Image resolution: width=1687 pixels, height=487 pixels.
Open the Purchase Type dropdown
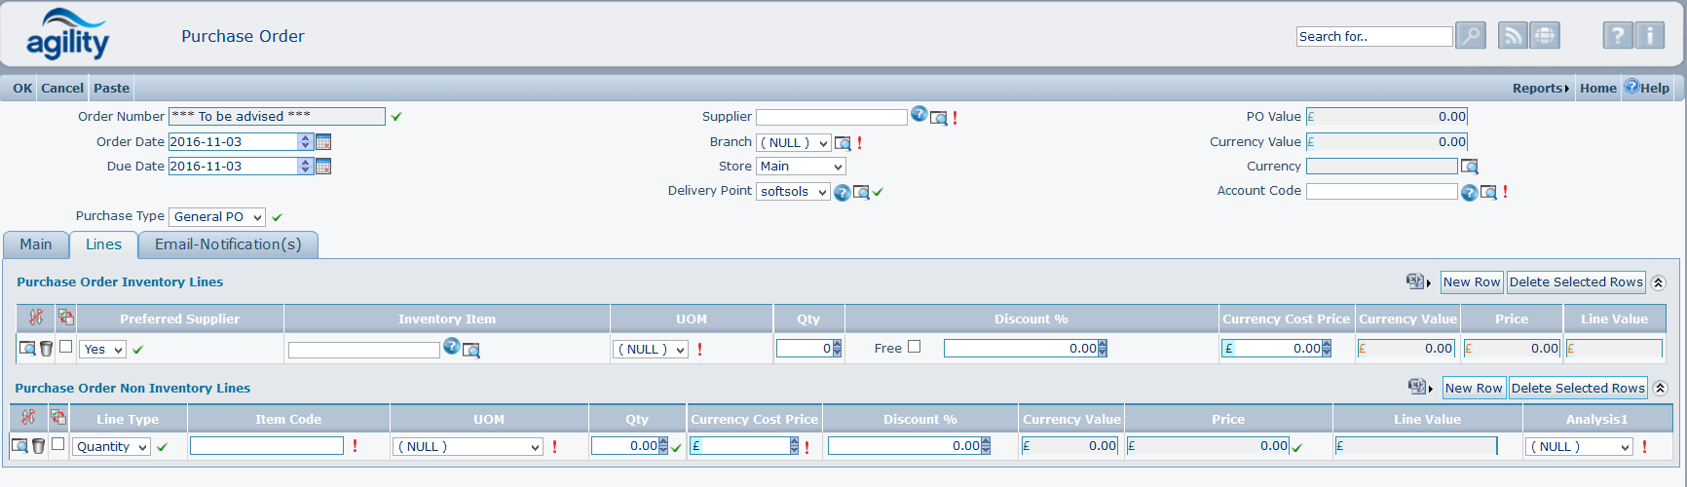point(216,217)
